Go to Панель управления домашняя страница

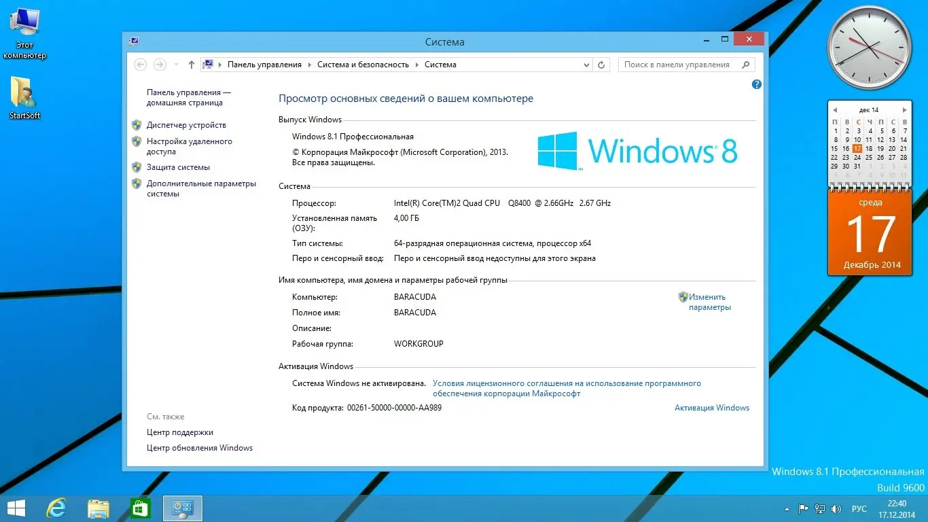pos(189,97)
